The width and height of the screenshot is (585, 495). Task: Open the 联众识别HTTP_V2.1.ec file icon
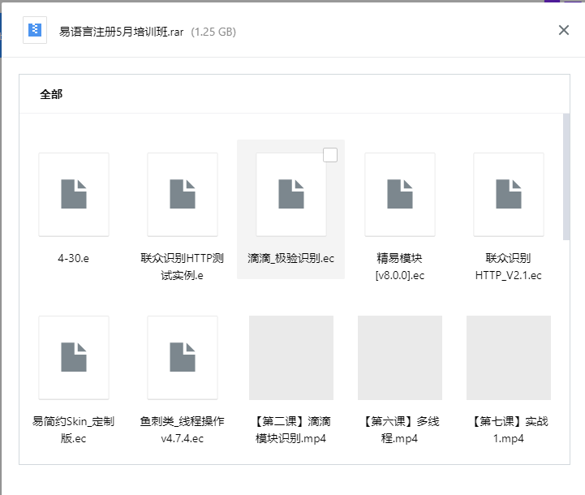pyautogui.click(x=509, y=194)
